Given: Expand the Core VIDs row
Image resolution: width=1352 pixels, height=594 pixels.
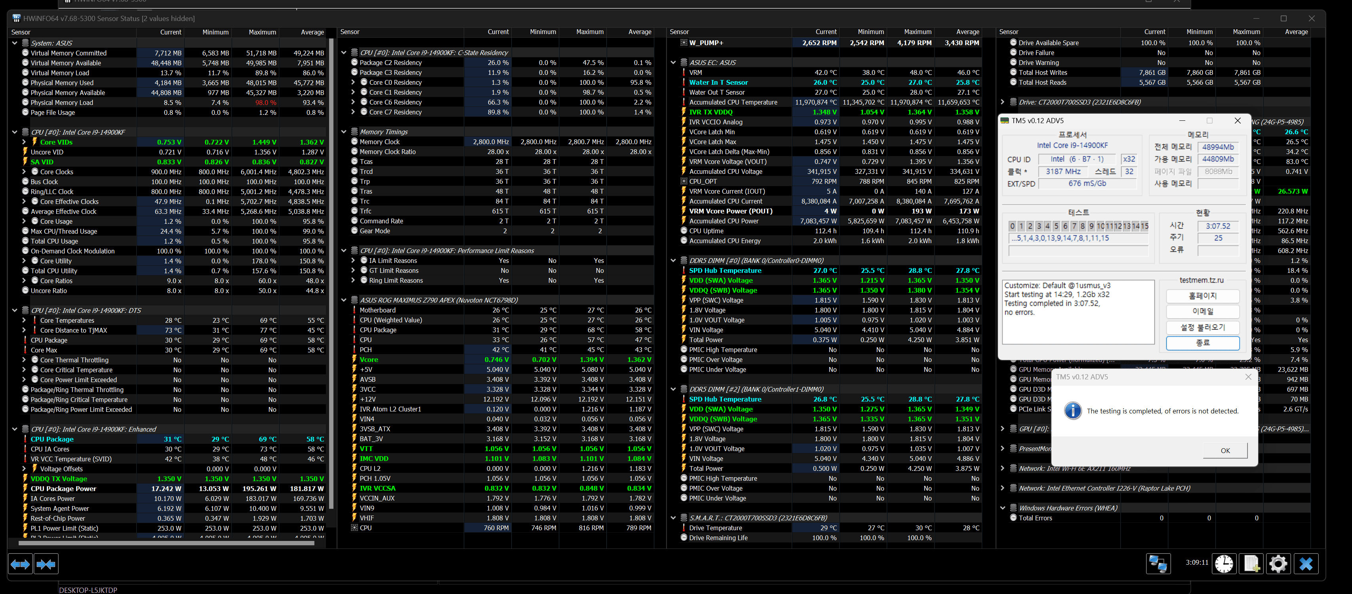Looking at the screenshot, I should (24, 142).
